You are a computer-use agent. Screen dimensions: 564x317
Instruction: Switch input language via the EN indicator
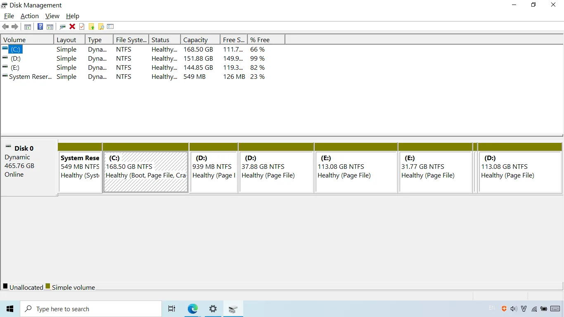[x=492, y=308]
